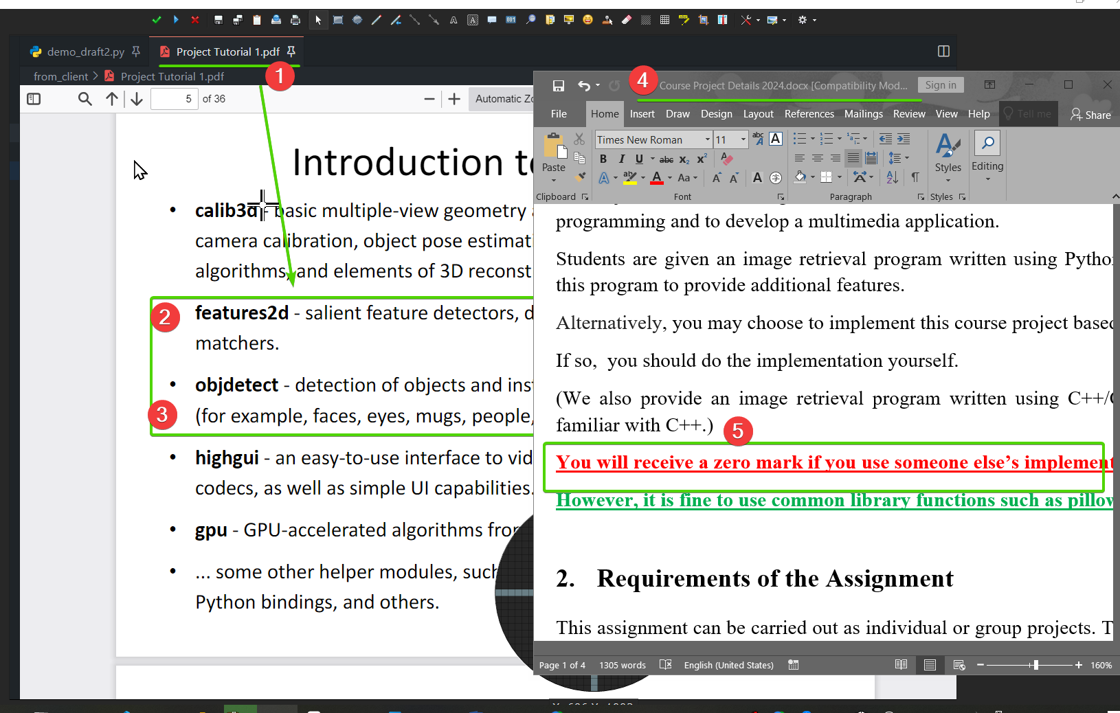Toggle Show/Hide paragraph marks

(x=915, y=177)
